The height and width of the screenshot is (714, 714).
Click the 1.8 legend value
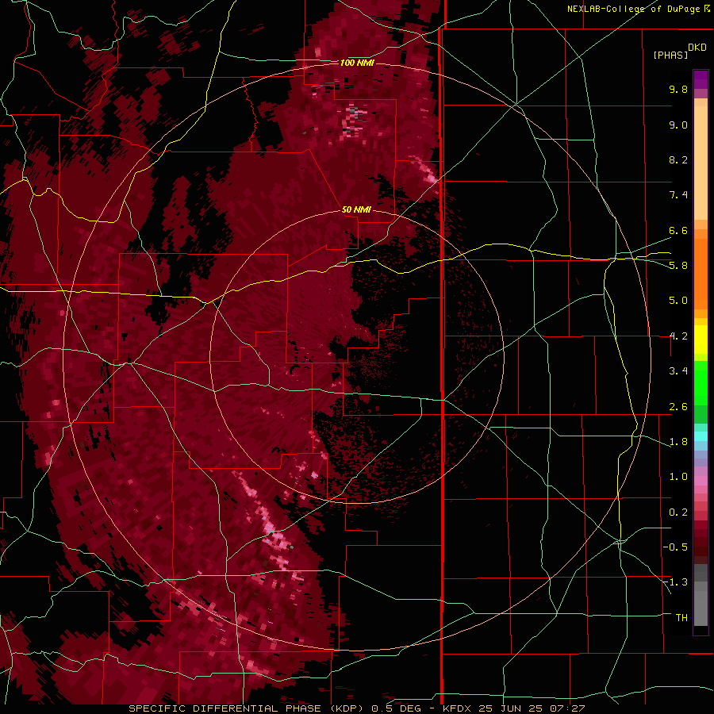pyautogui.click(x=678, y=442)
